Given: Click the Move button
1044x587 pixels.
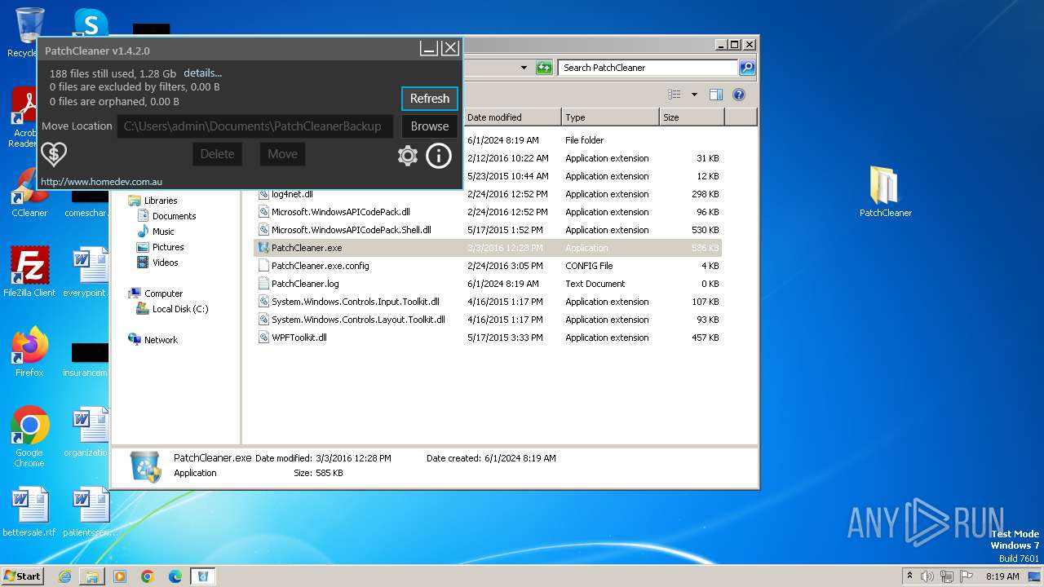Looking at the screenshot, I should pos(282,154).
